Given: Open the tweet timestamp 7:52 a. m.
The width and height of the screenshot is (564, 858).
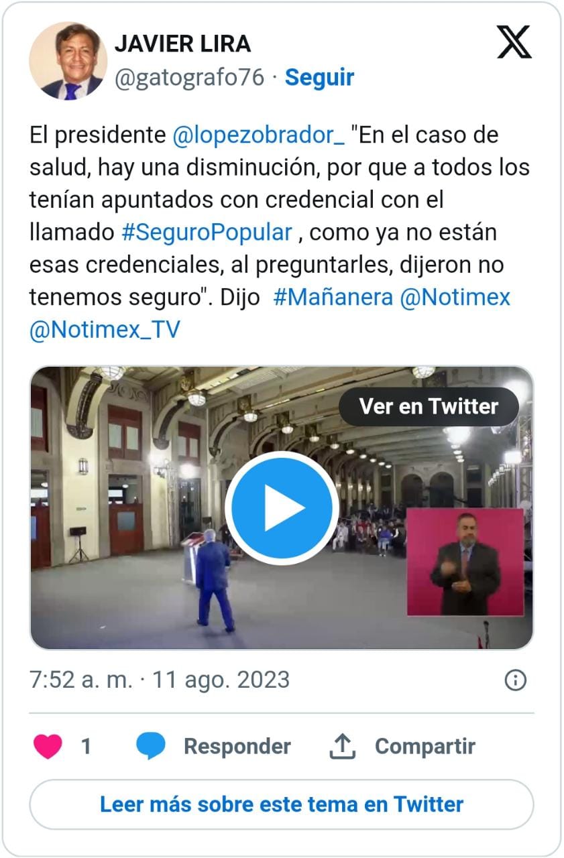Looking at the screenshot, I should coord(82,680).
